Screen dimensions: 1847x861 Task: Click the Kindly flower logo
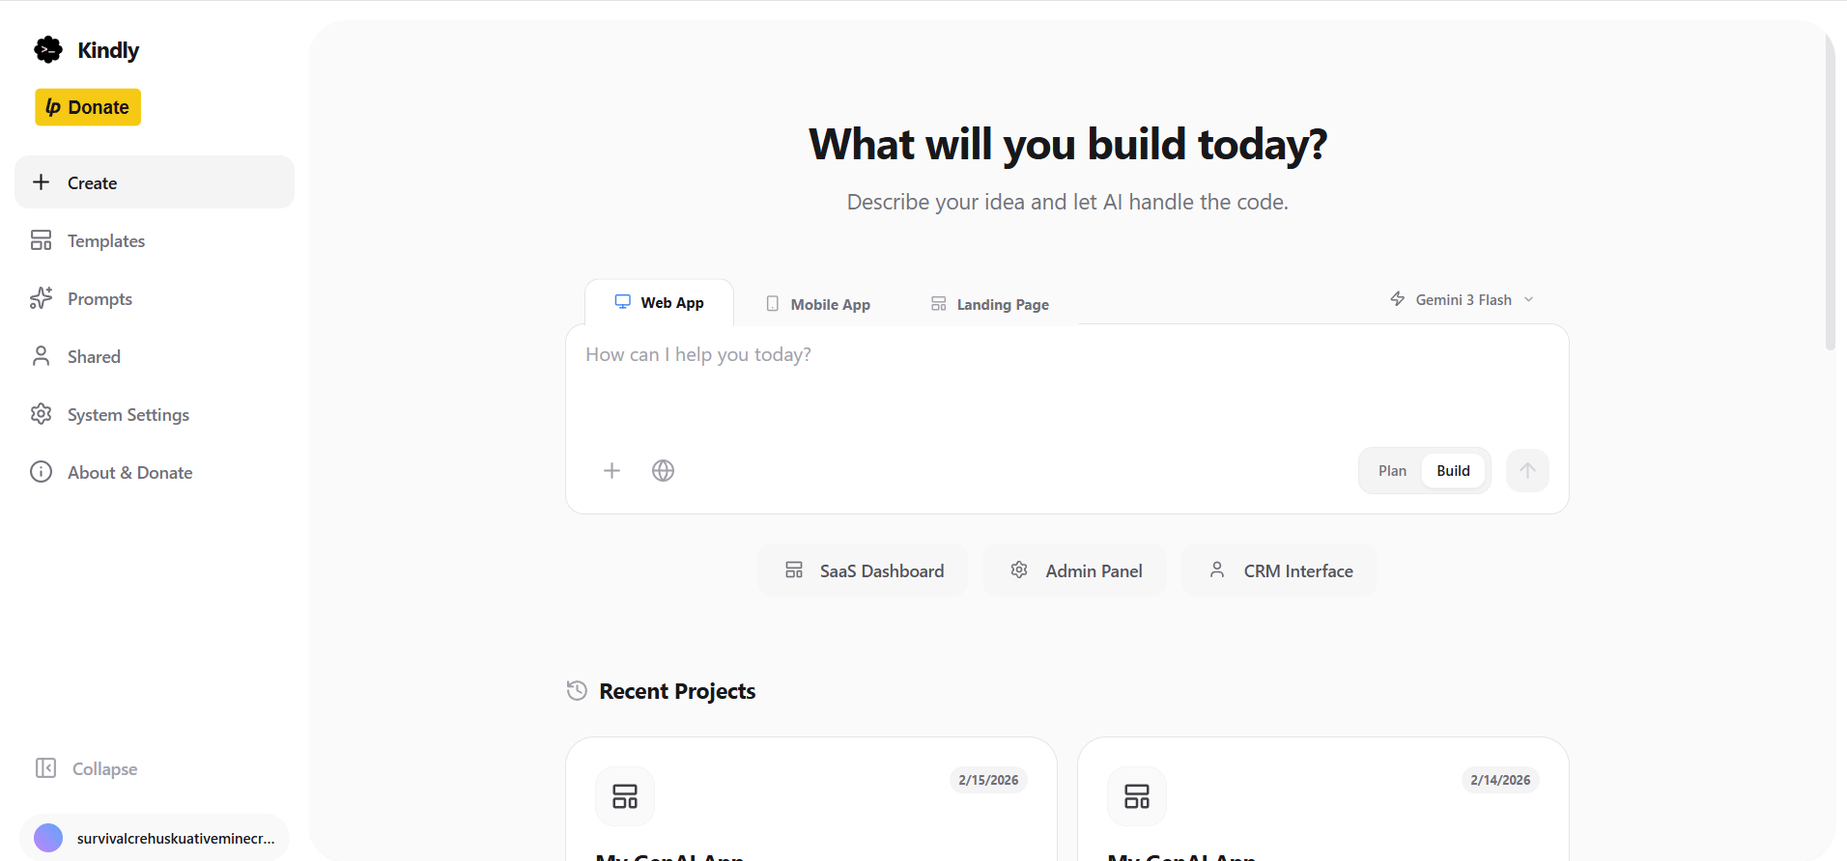click(x=47, y=48)
